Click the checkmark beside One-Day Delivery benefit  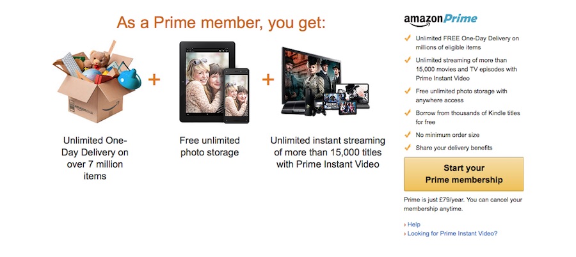(x=408, y=38)
